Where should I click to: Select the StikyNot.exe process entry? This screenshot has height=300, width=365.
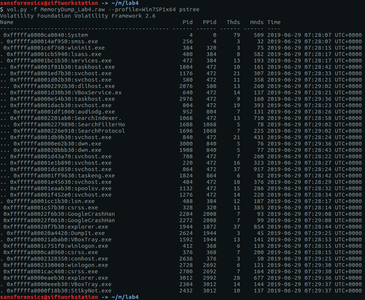coord(59,291)
